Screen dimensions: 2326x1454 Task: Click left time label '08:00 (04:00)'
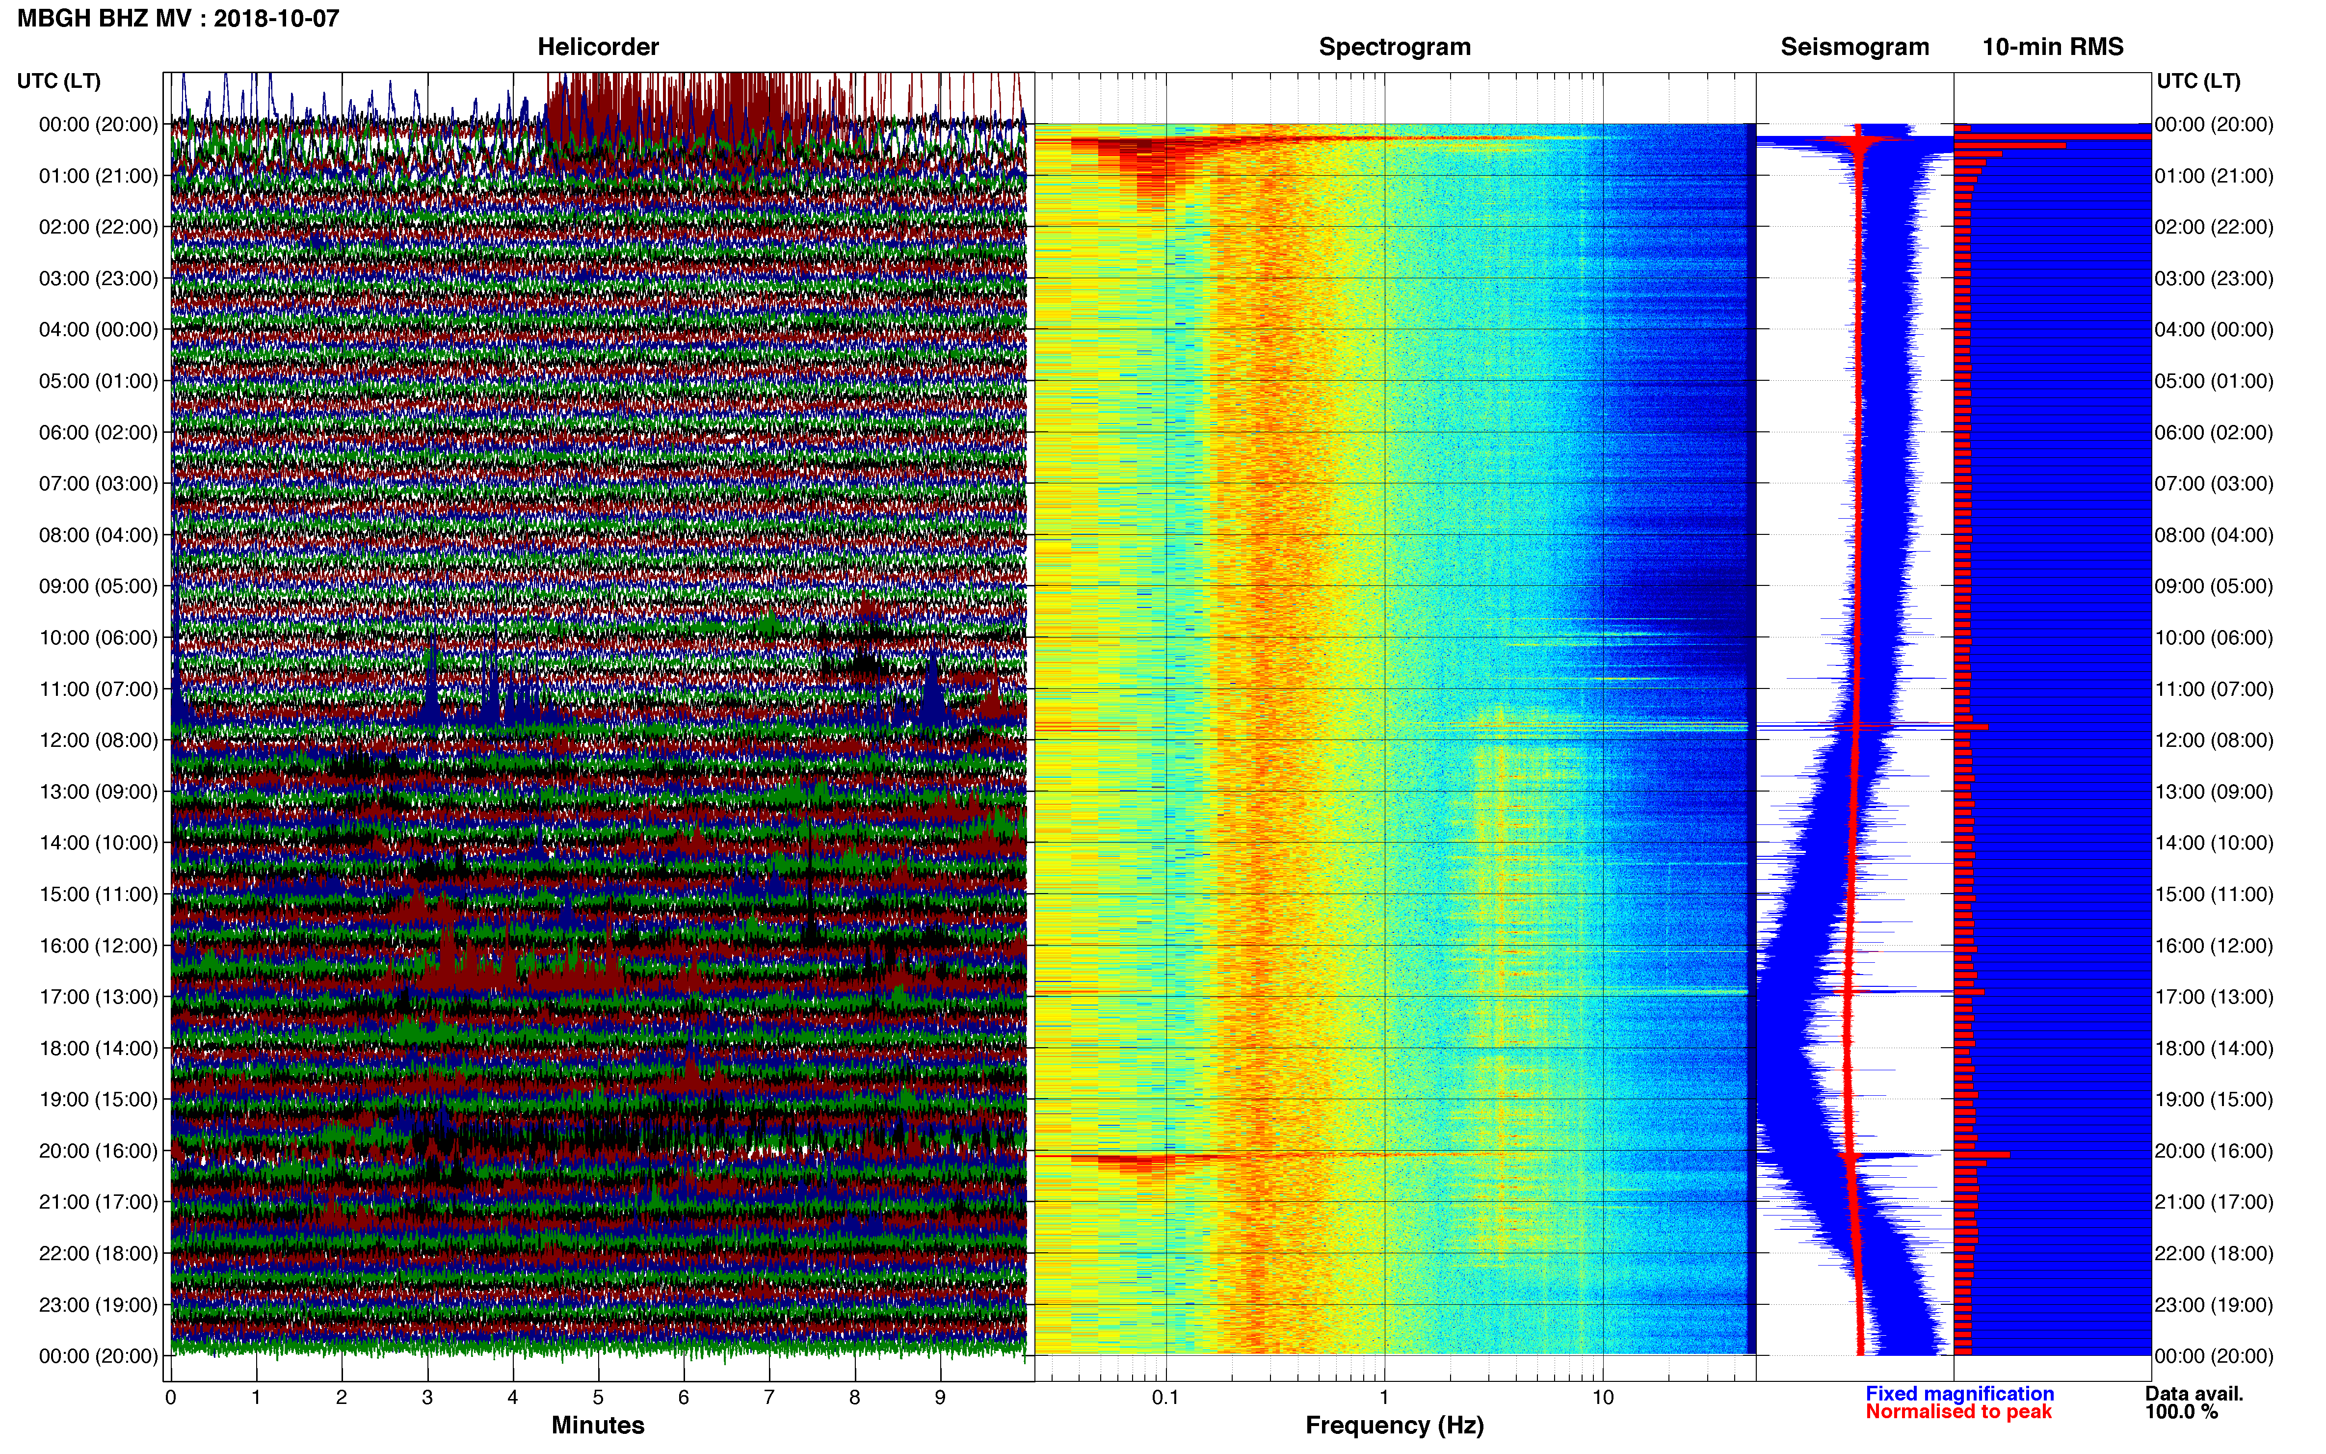[x=98, y=535]
